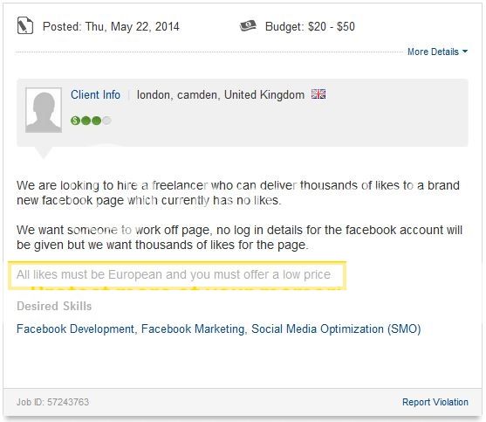
Task: Click the More Details arrow caret
Action: [x=465, y=52]
